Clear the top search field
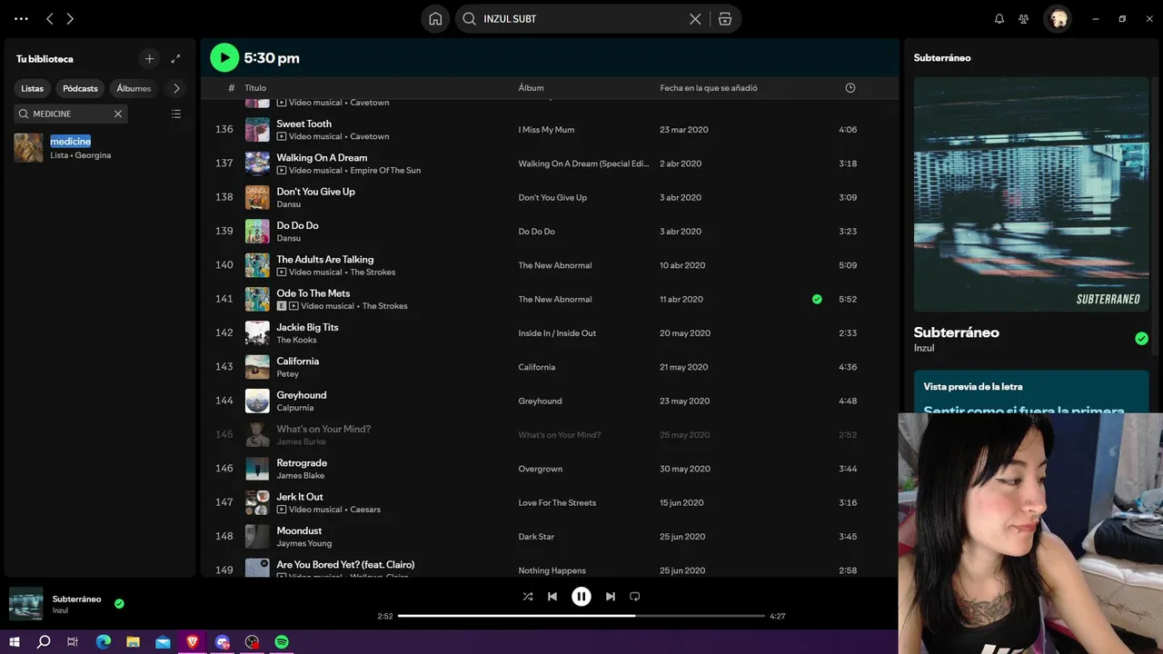1163x654 pixels. pos(695,18)
